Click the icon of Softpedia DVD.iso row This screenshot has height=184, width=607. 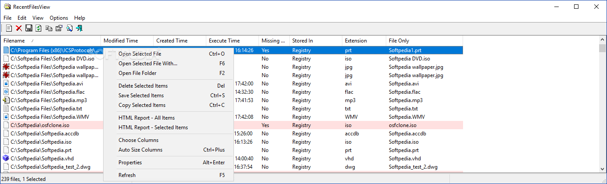[x=6, y=59]
